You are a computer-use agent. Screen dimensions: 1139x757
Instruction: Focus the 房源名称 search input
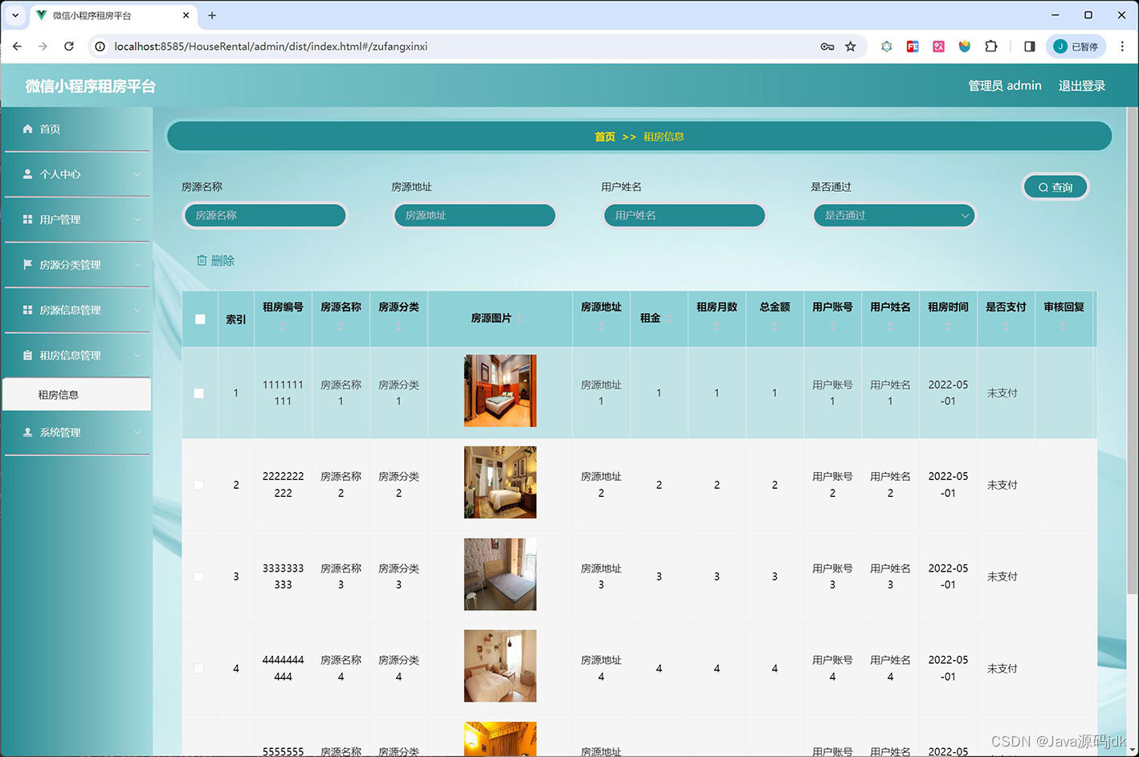[x=265, y=215]
